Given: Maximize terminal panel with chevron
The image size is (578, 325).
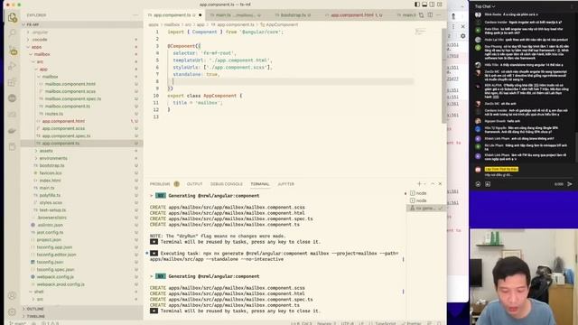Looking at the screenshot, I should 433,183.
